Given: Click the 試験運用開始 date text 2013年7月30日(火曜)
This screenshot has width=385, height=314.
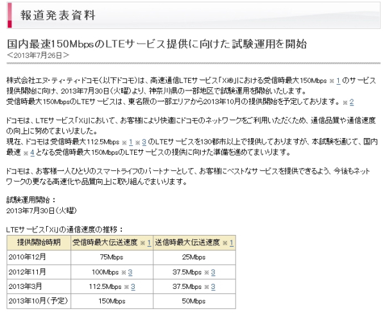Looking at the screenshot, I should tap(38, 210).
